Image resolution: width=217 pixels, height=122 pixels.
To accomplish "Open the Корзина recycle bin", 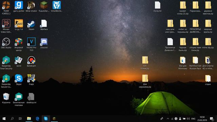I will click(x=6, y=97).
